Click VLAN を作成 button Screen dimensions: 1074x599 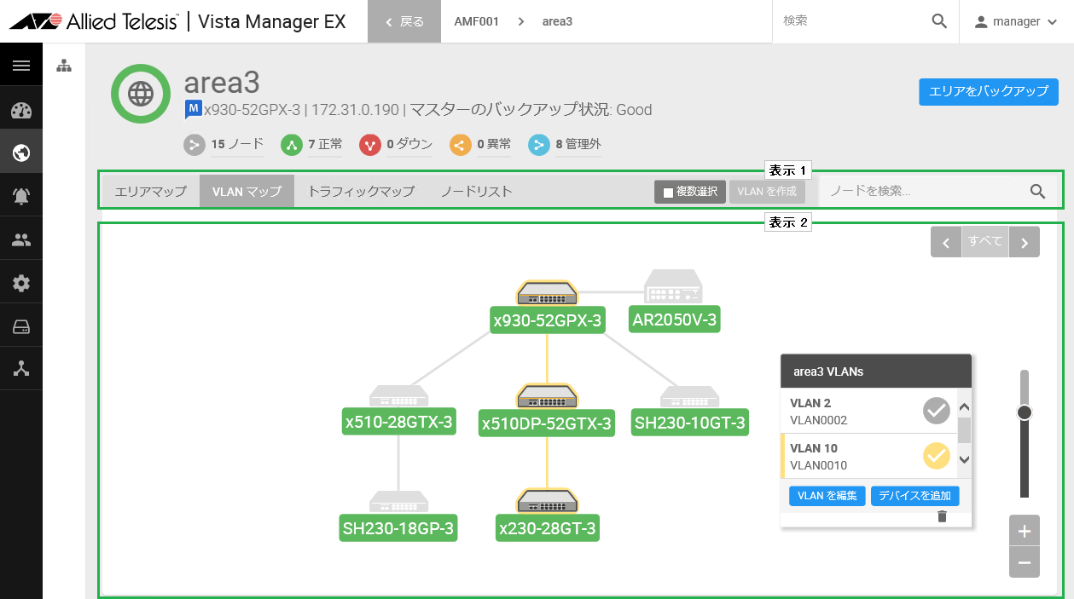(767, 192)
